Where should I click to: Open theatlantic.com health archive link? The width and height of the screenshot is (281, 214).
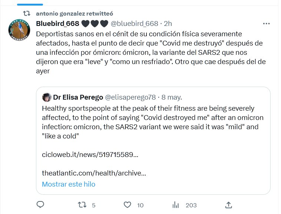[x=94, y=173]
